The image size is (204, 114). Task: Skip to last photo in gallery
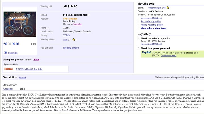pos(18,44)
